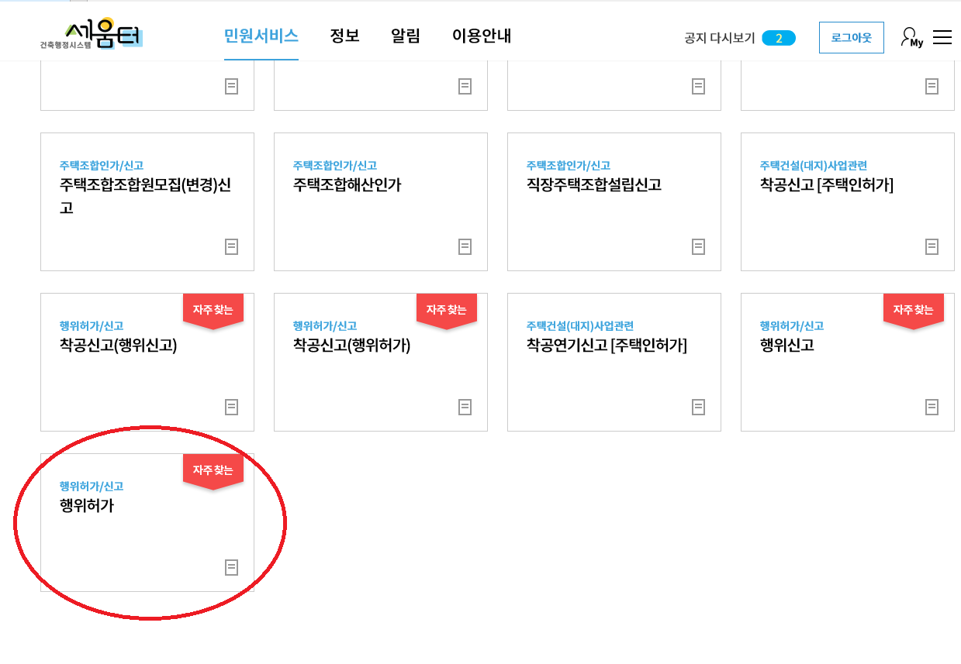
Task: Click 자주 찾는 ribbon on 행위신고 card
Action: [x=914, y=311]
